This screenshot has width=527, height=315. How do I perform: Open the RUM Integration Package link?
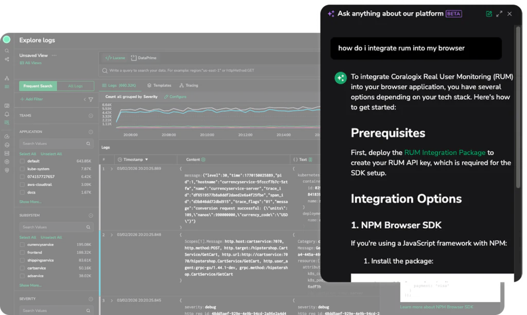click(445, 152)
